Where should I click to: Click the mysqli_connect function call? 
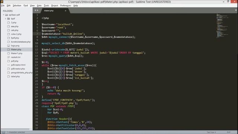[x=59, y=37]
